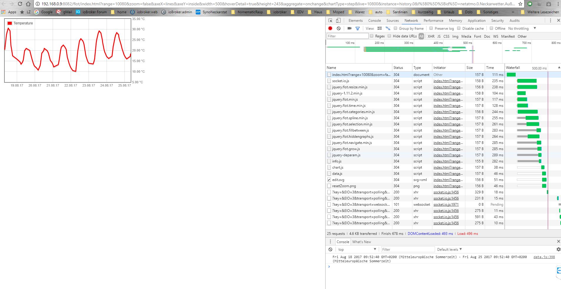This screenshot has width=561, height=289.
Task: Filter requests by XHR
Action: pos(431,36)
